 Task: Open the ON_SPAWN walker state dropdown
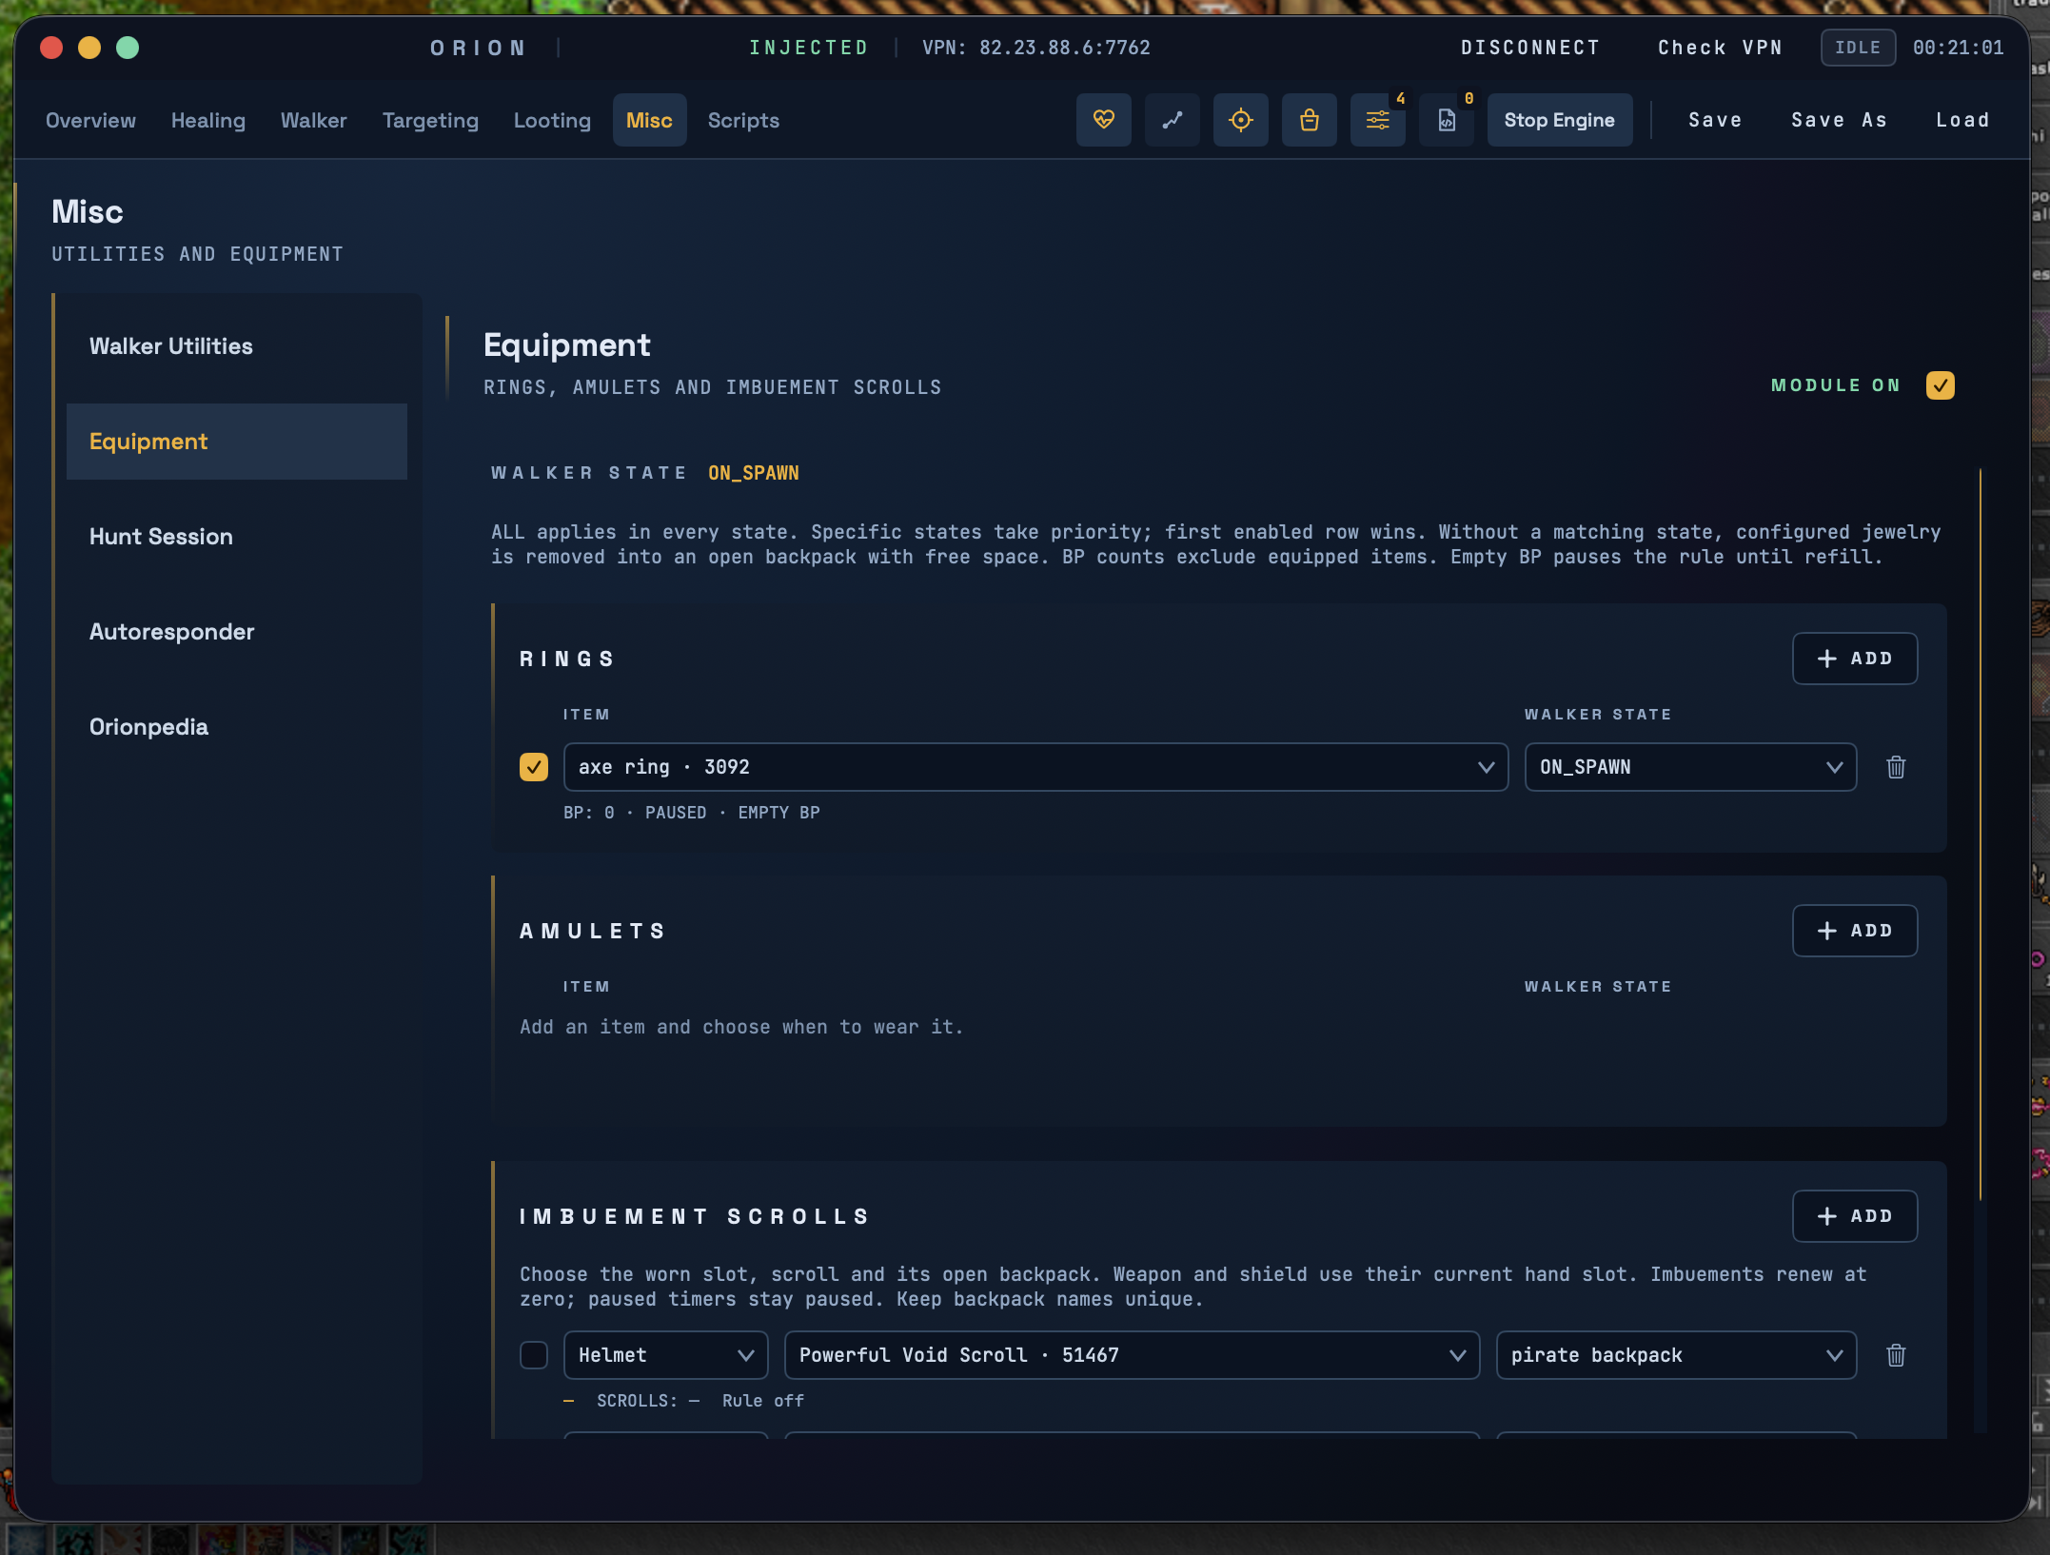(x=1690, y=767)
